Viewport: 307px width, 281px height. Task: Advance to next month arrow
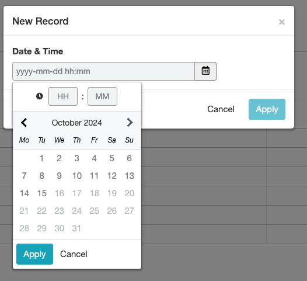130,123
